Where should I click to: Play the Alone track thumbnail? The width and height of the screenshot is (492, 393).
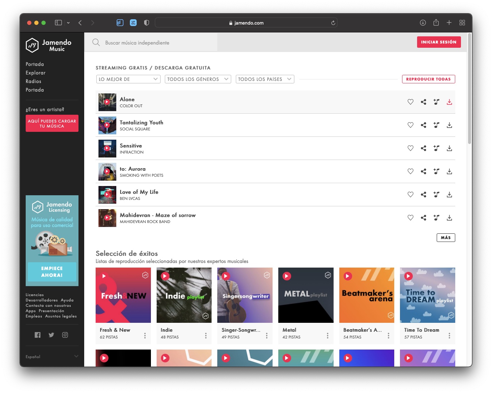(x=107, y=102)
